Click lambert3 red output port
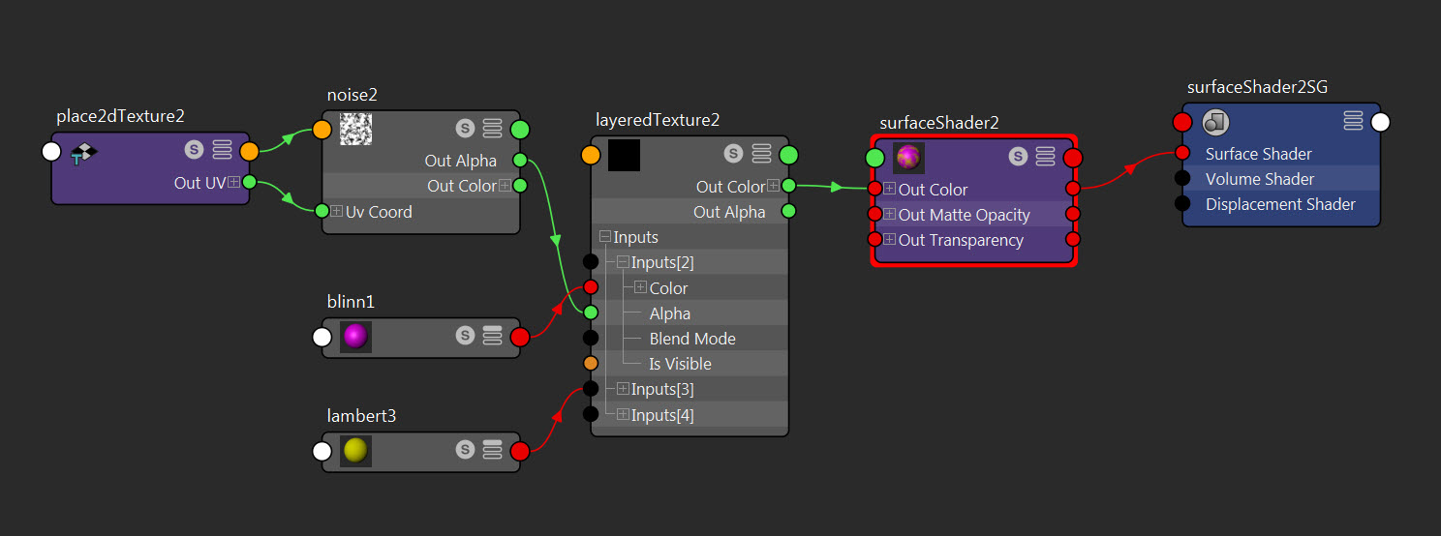Image resolution: width=1441 pixels, height=536 pixels. pos(520,451)
